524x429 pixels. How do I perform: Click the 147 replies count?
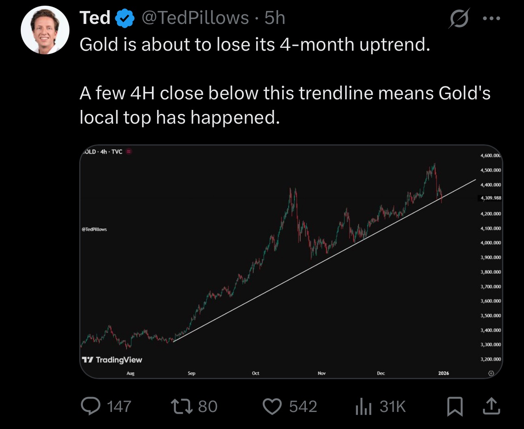[x=119, y=406]
